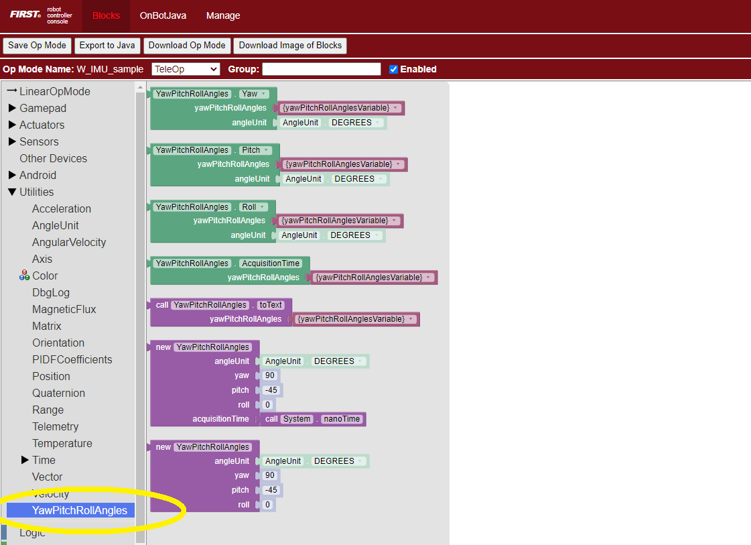The height and width of the screenshot is (545, 751).
Task: Expand the Actuators category
Action: (12, 125)
